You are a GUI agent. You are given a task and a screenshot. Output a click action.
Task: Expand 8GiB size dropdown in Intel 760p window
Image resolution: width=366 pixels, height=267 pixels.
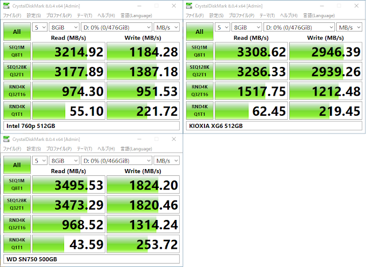64,28
